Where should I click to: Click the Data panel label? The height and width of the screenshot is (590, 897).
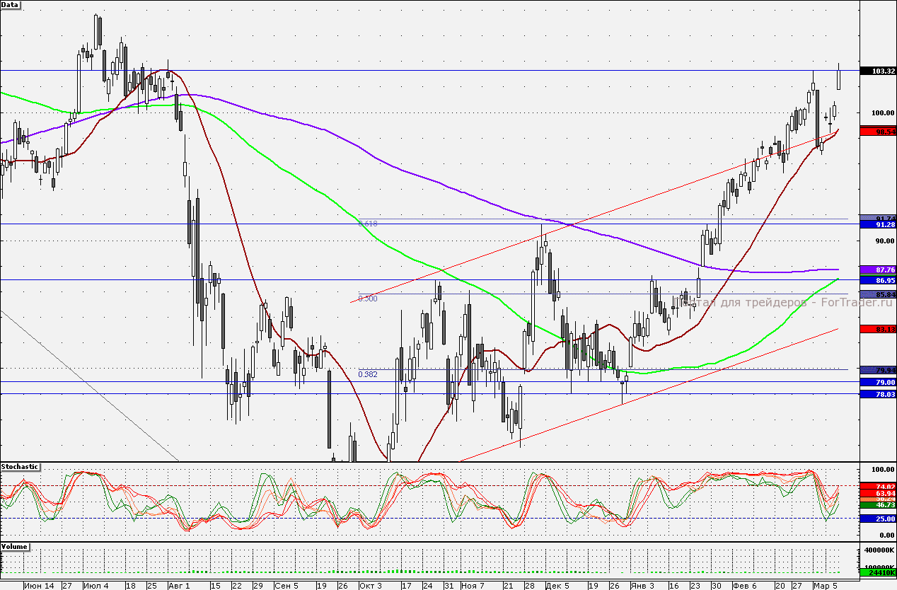tap(11, 4)
